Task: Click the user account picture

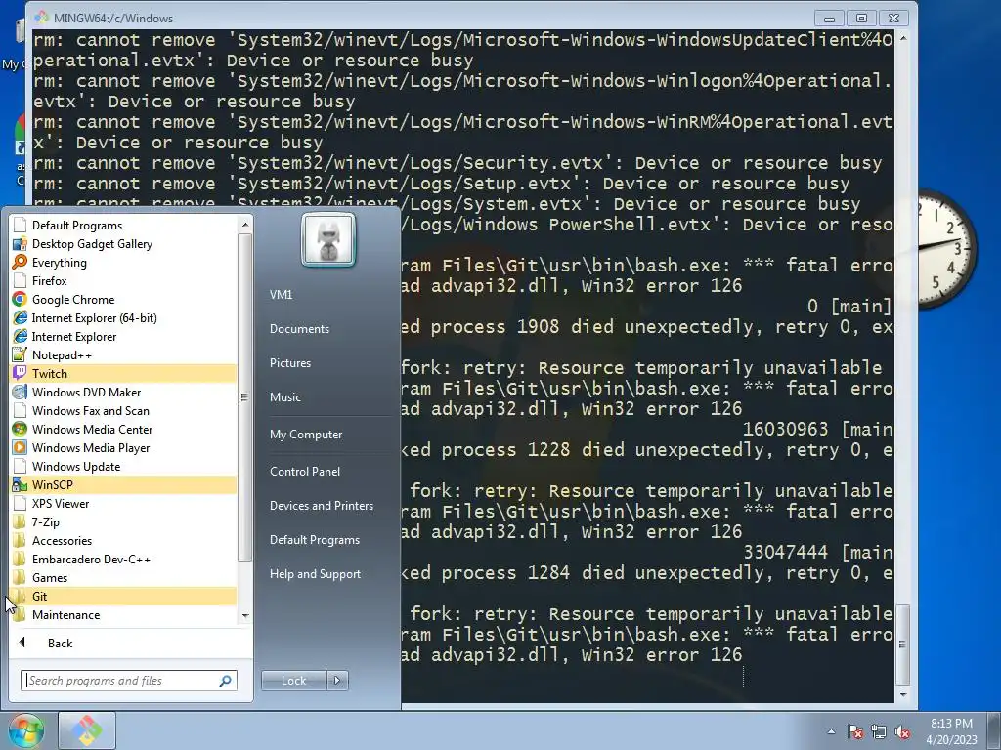Action: coord(328,240)
